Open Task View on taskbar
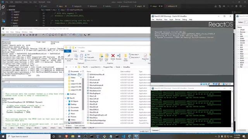248x139 pixels. coord(60,136)
